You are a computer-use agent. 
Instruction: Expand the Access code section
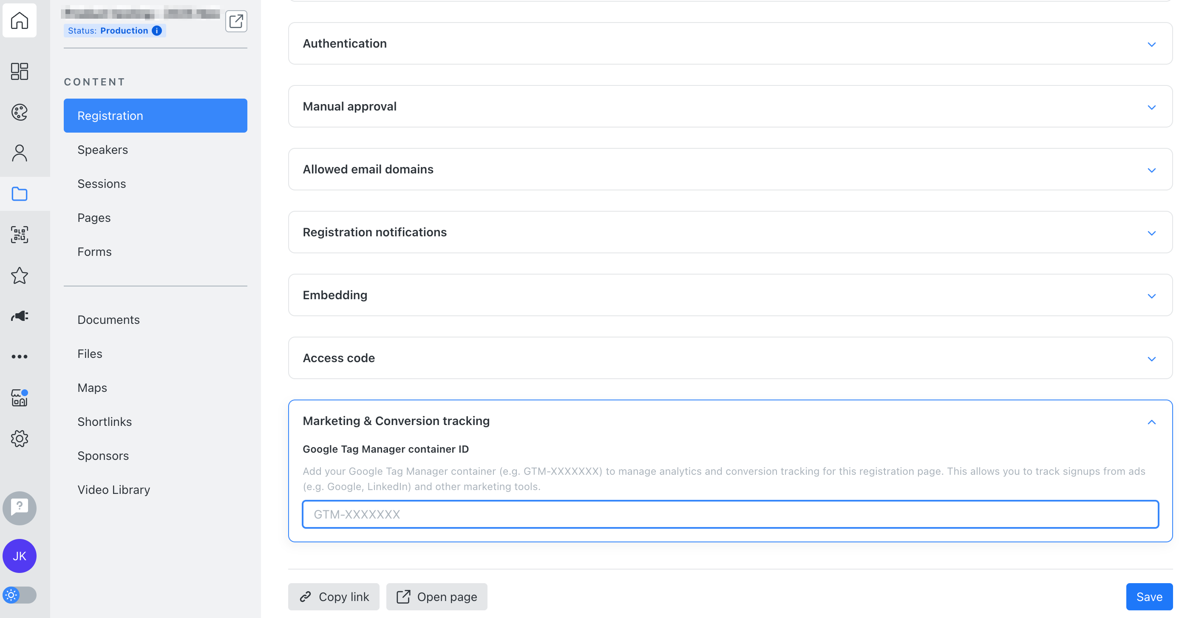click(730, 358)
